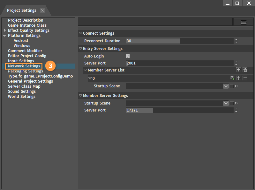Open Server Class Map settings
The width and height of the screenshot is (255, 190).
click(x=24, y=86)
